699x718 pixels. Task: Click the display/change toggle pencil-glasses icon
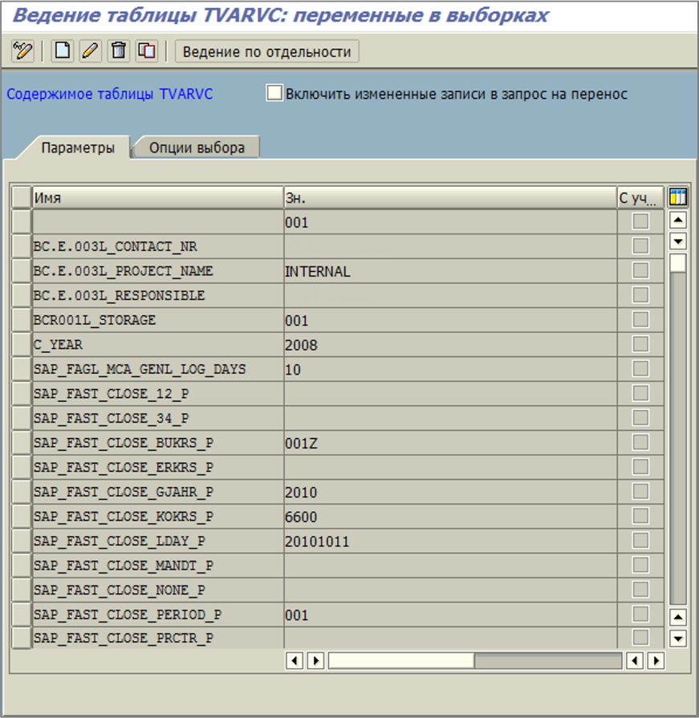(22, 51)
